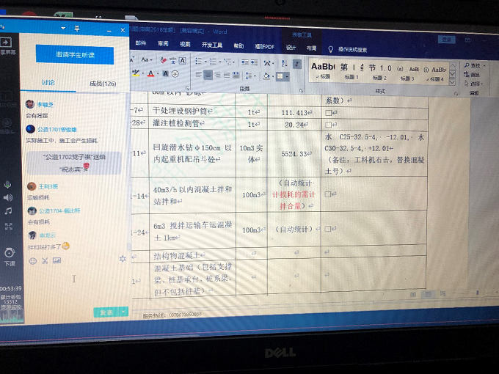This screenshot has width=499, height=374.
Task: Check the box in the 20.24 row
Action: pyautogui.click(x=329, y=125)
